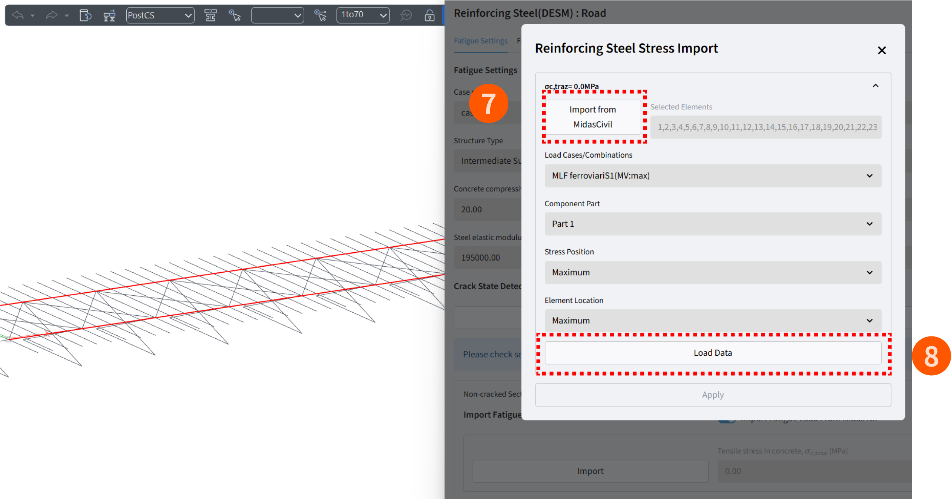Switch to the Fatigue Settings tab
This screenshot has width=951, height=499.
(481, 41)
